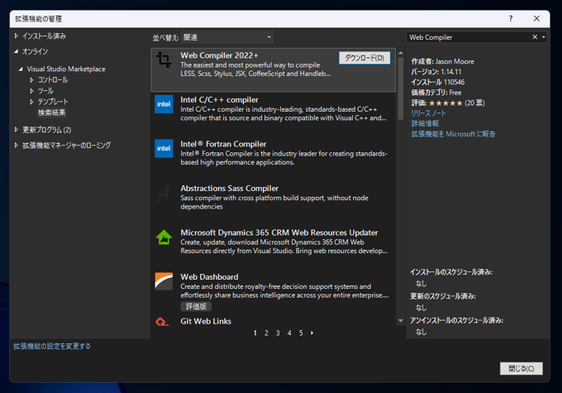Open the sort order dropdown set to 関連
This screenshot has width=562, height=393.
227,37
